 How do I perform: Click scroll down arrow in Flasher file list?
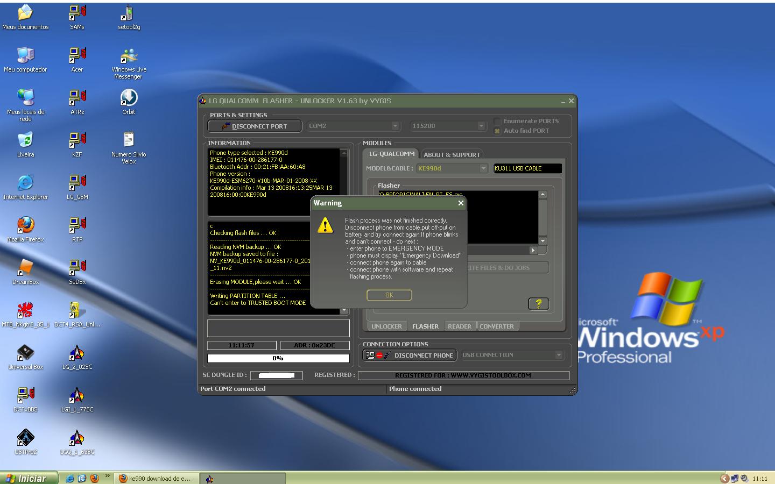pyautogui.click(x=542, y=241)
